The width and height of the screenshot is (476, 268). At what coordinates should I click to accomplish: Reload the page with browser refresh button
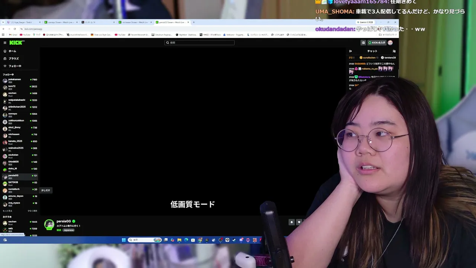pyautogui.click(x=15, y=29)
